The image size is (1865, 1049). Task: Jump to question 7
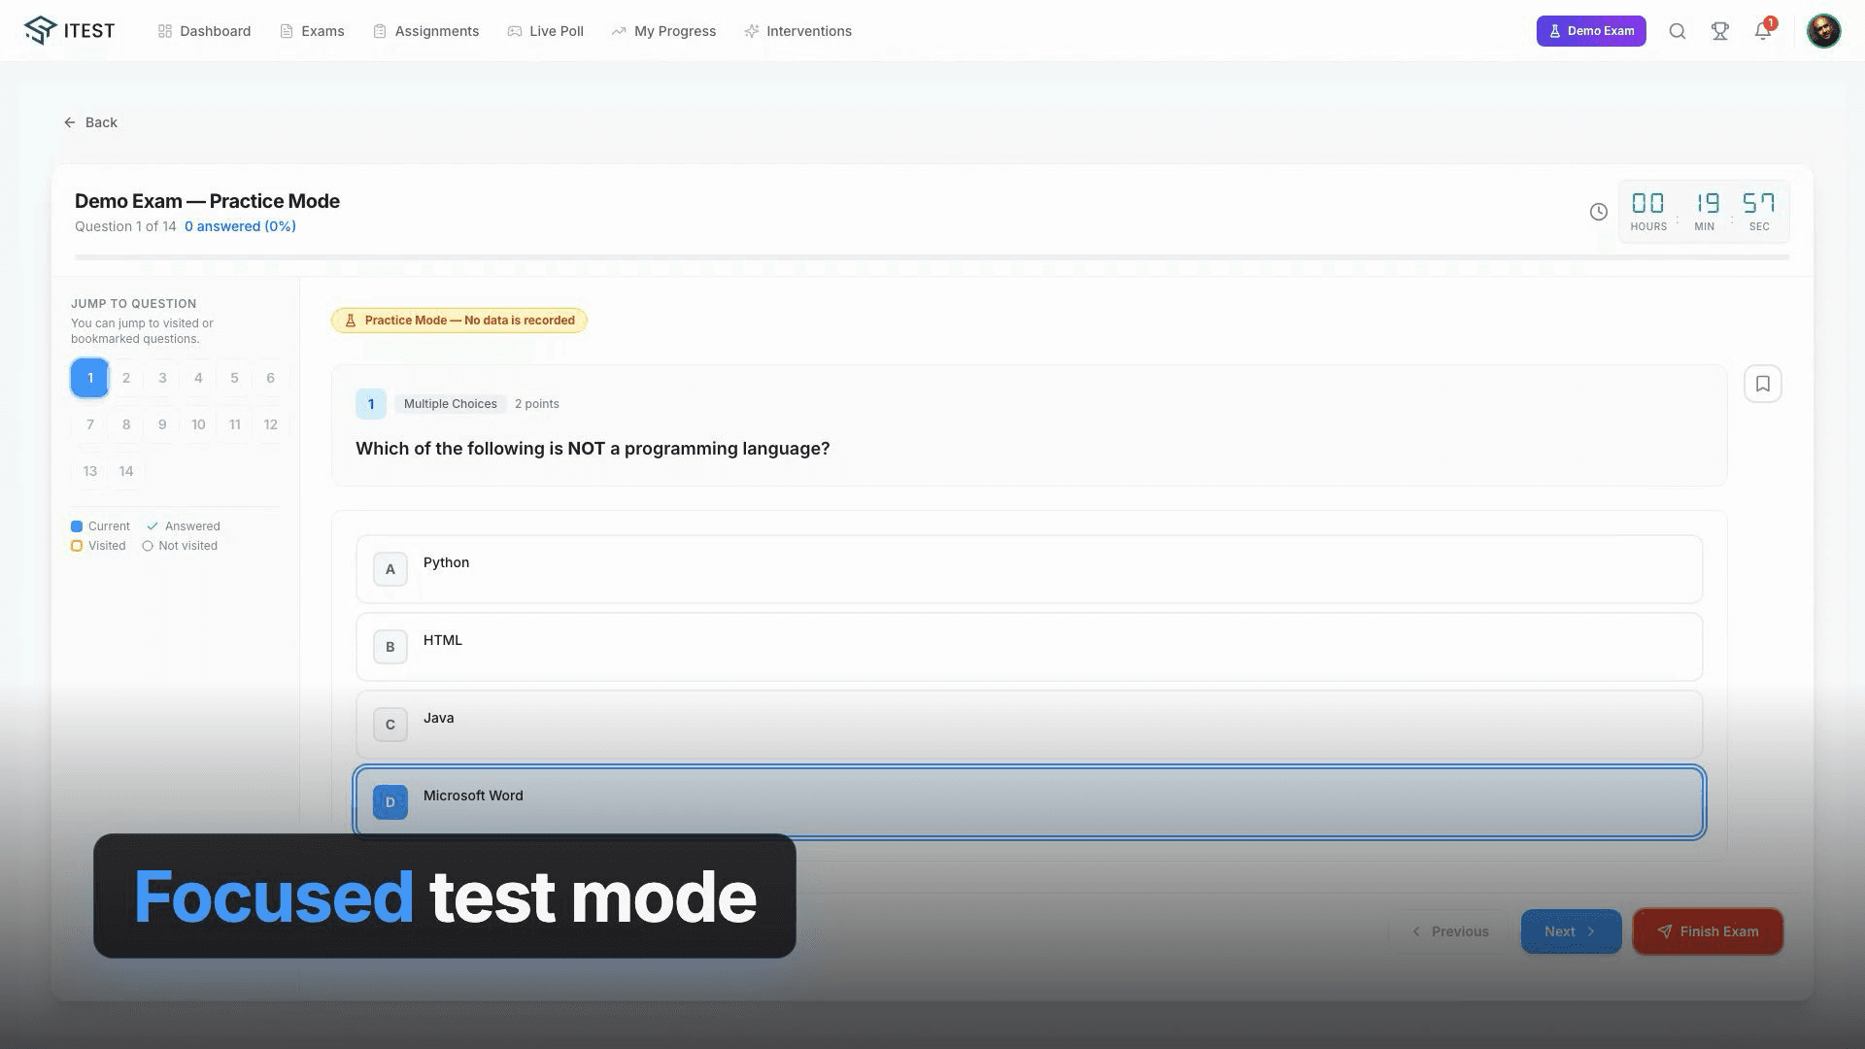click(89, 424)
